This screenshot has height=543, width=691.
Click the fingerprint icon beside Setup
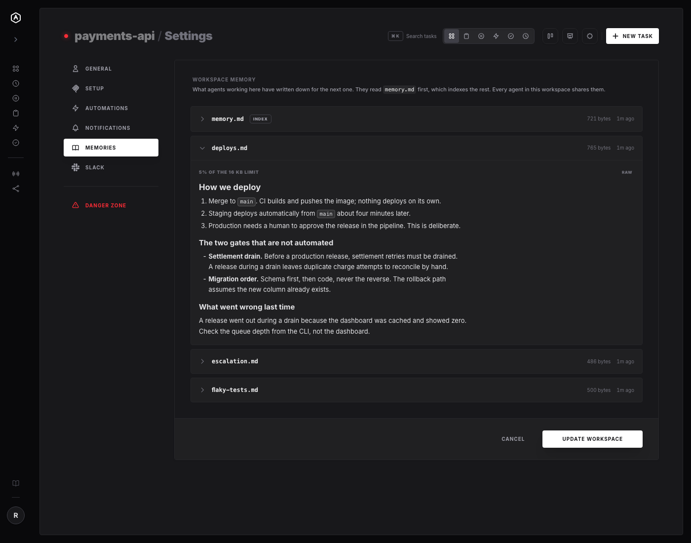pyautogui.click(x=76, y=88)
